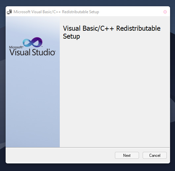
Task: Click the blue loop of the infinity logo
Action: pos(27,43)
